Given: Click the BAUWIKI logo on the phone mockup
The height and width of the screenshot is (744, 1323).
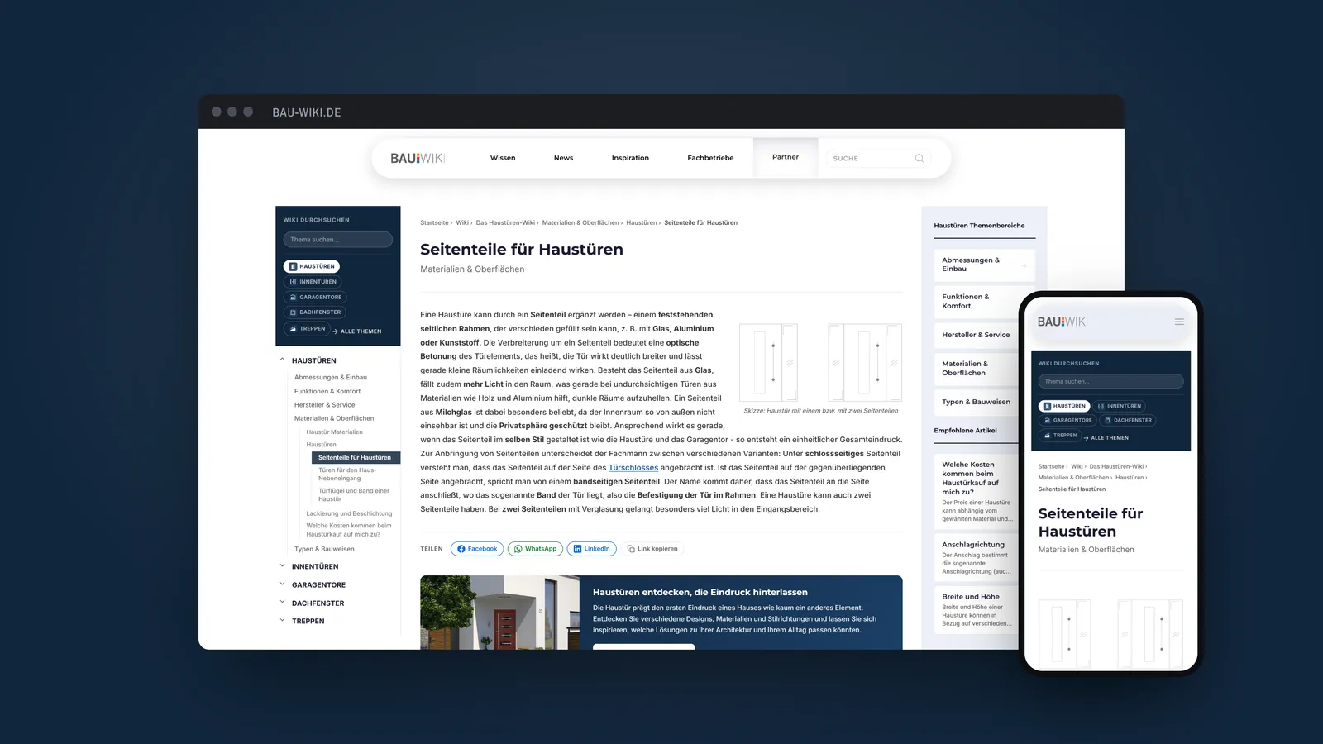Looking at the screenshot, I should pos(1063,322).
